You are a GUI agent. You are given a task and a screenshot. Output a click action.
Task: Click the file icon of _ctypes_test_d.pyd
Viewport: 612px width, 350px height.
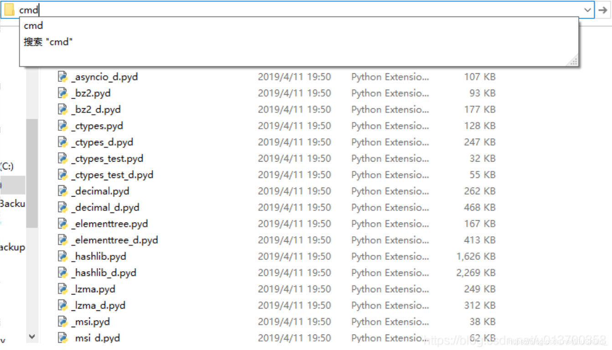[x=63, y=175]
